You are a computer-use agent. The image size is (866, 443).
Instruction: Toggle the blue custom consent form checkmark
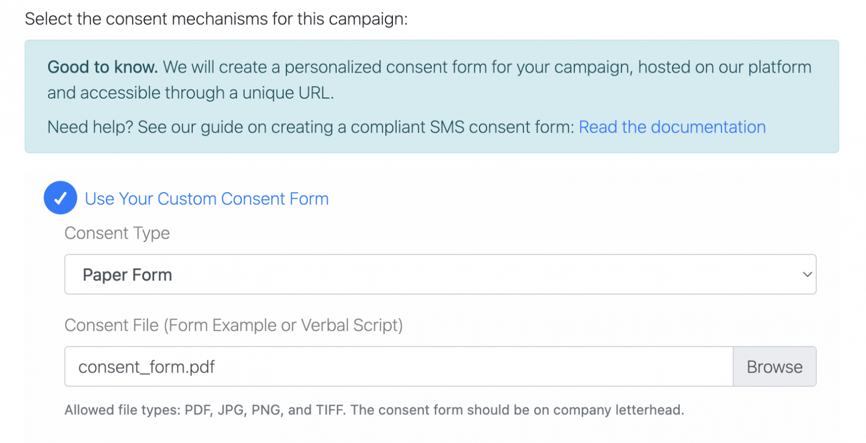(x=60, y=198)
